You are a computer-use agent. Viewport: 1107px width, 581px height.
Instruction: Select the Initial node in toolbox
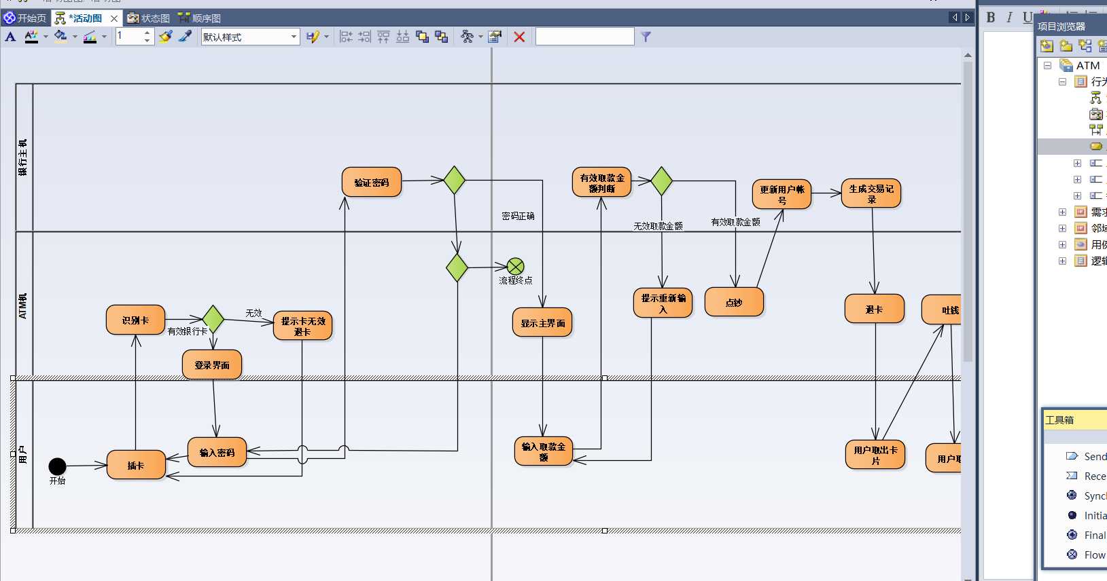(1086, 515)
